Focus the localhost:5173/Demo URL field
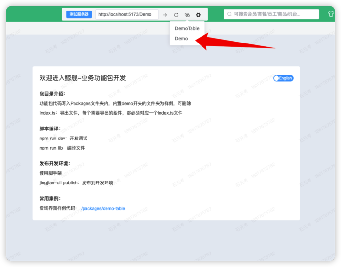341x267 pixels. point(126,14)
